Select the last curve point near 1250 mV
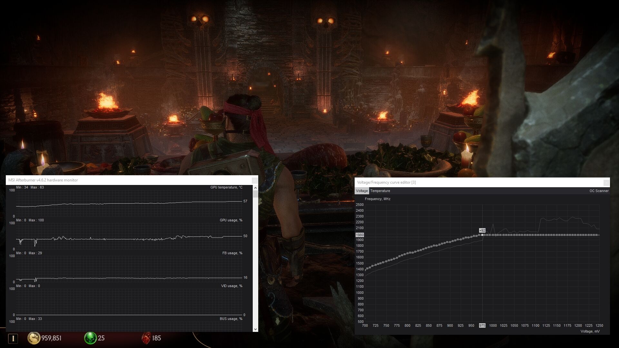This screenshot has height=348, width=619. click(x=597, y=235)
